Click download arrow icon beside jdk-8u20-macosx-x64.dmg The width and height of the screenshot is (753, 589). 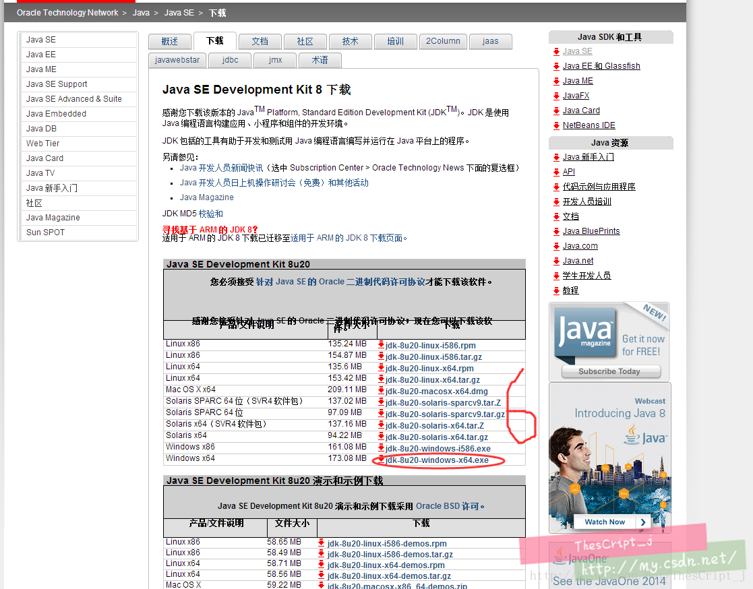(381, 391)
